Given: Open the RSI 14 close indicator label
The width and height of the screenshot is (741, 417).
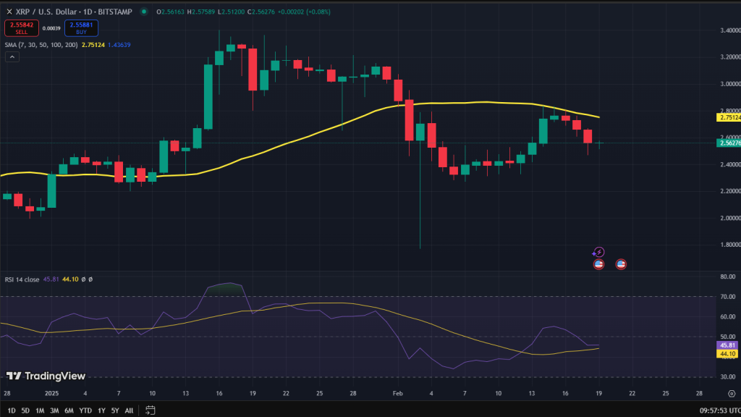Looking at the screenshot, I should click(x=22, y=279).
